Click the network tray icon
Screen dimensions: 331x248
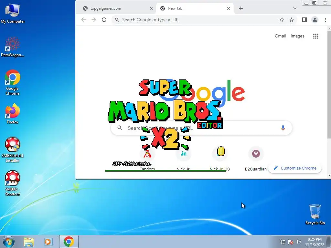pos(283,242)
